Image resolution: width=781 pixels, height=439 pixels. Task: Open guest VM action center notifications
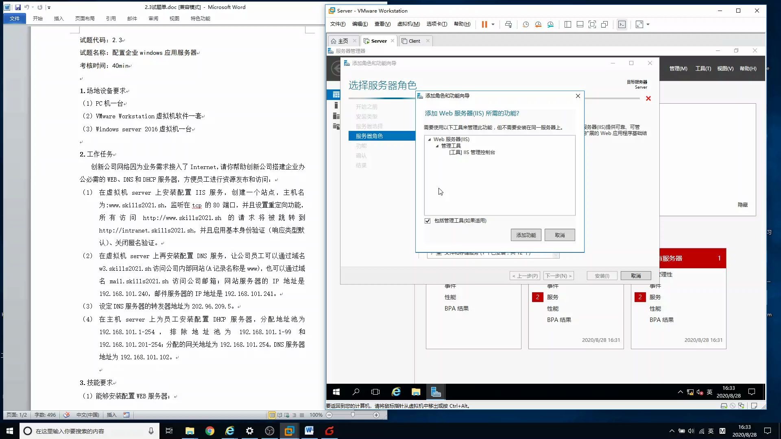(x=752, y=392)
